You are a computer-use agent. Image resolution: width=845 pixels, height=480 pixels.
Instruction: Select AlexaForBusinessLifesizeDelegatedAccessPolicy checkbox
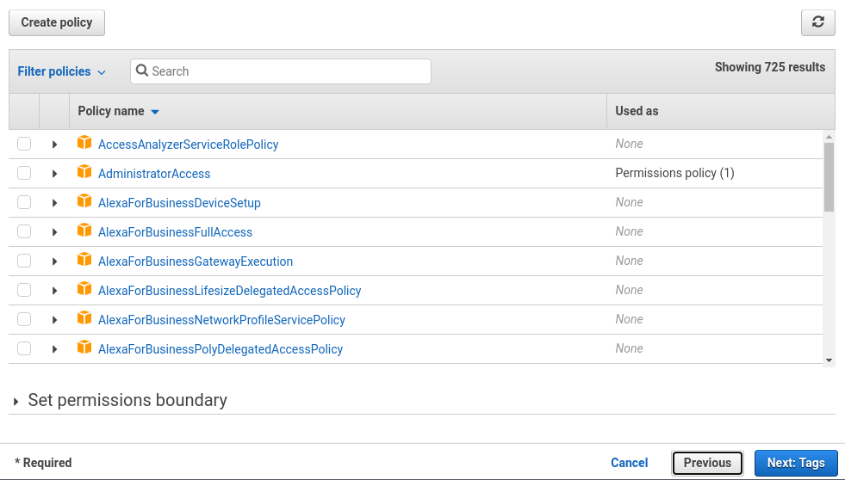[x=24, y=290]
